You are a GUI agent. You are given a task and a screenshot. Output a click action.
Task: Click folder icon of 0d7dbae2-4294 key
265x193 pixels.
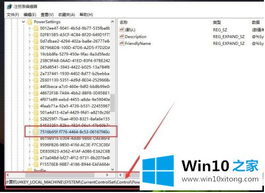click(x=36, y=41)
